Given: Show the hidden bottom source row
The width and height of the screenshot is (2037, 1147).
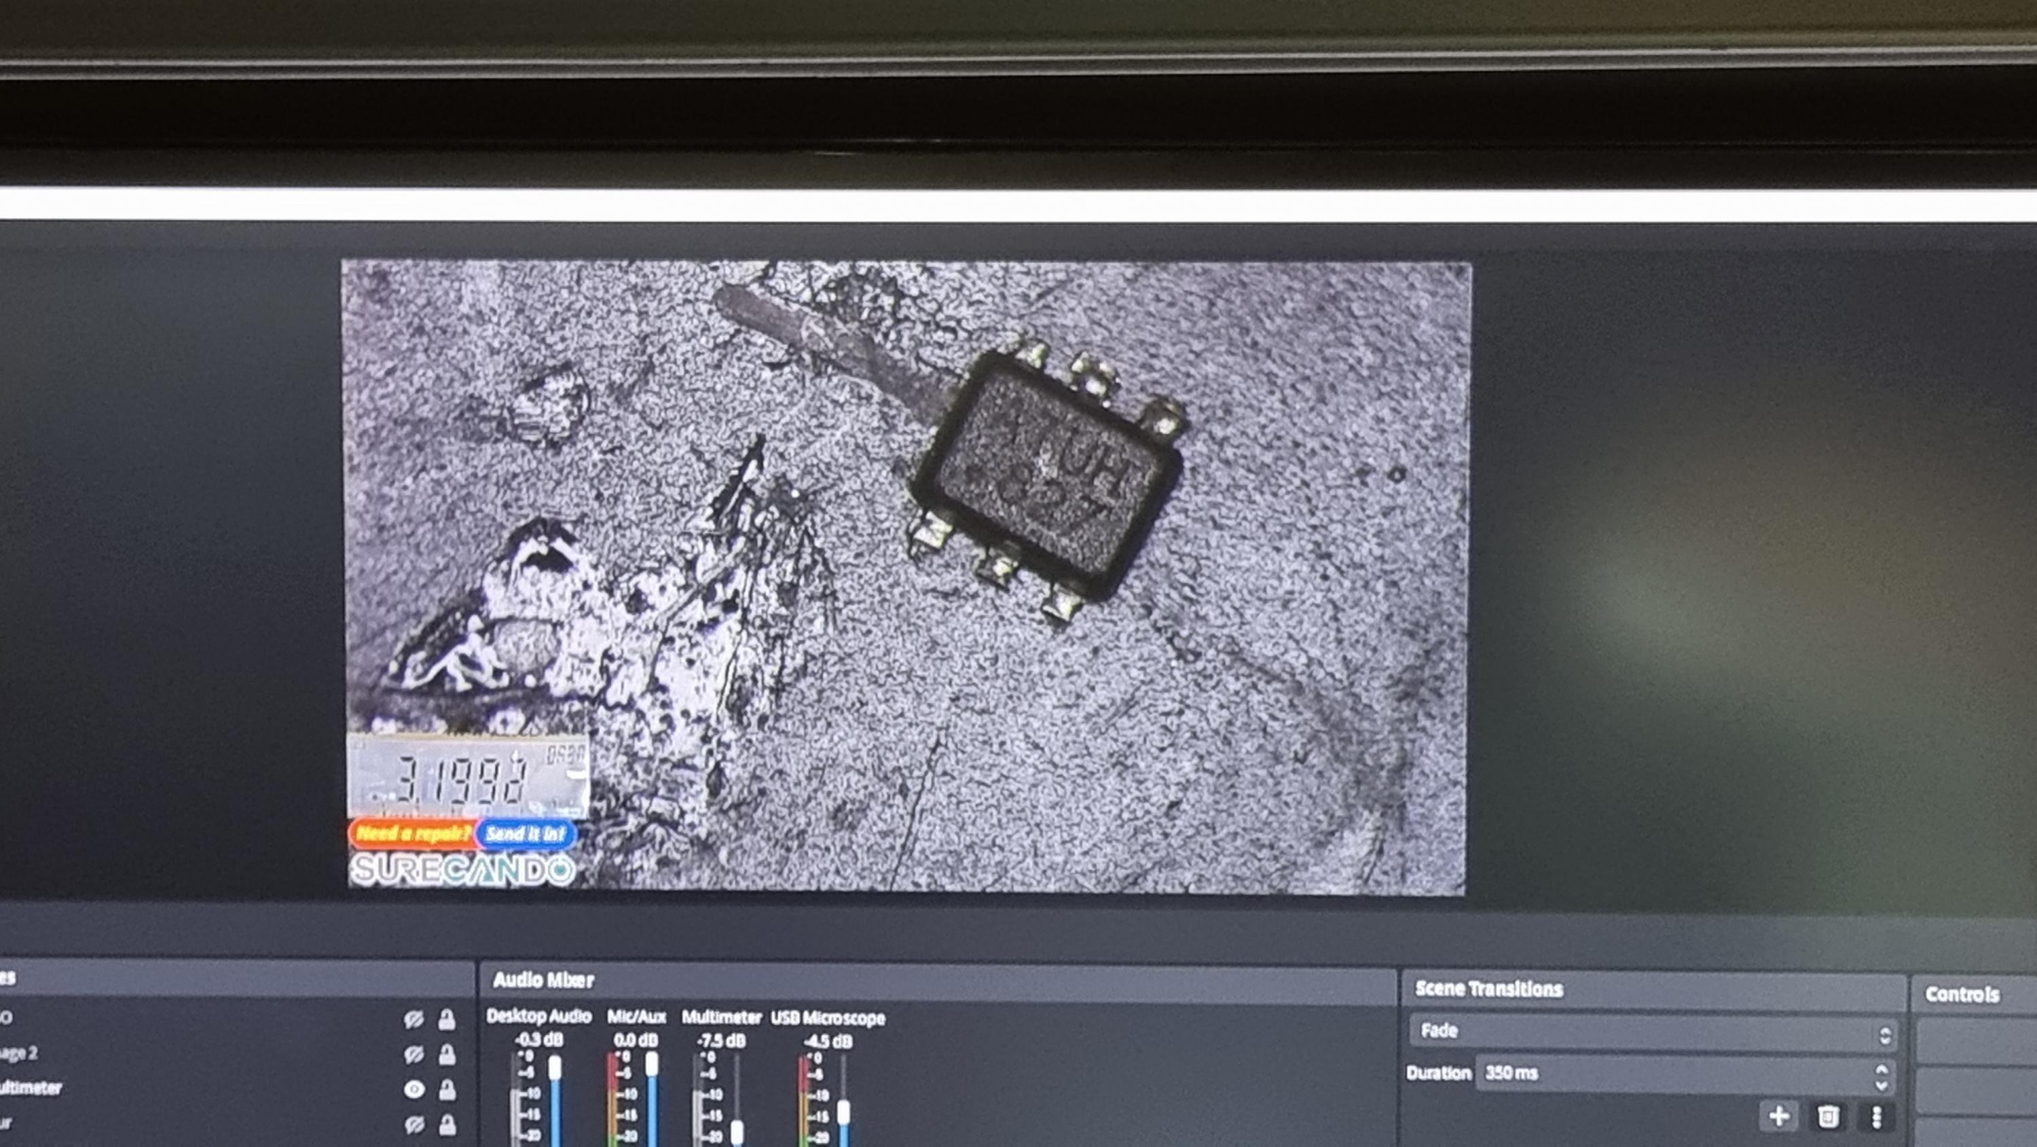Looking at the screenshot, I should 414,1124.
